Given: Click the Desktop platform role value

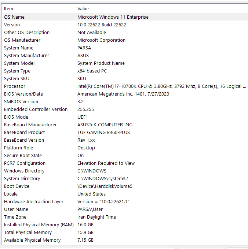Looking at the screenshot, I should [x=86, y=148].
